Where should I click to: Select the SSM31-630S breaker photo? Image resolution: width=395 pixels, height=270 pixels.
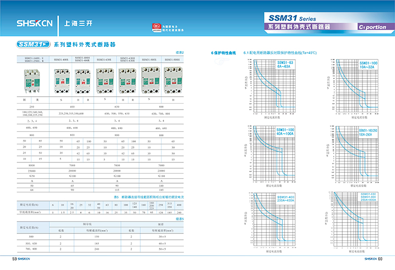coord(105,79)
